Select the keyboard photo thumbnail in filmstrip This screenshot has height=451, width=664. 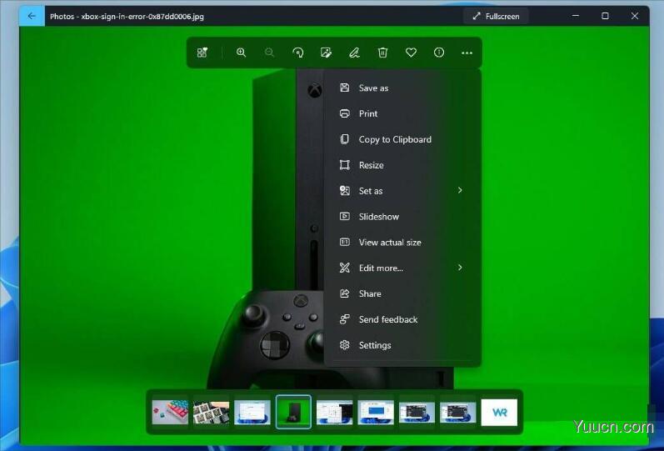tap(170, 412)
